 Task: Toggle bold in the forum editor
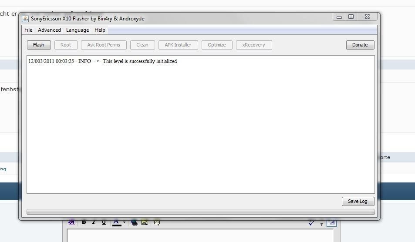coord(84,222)
